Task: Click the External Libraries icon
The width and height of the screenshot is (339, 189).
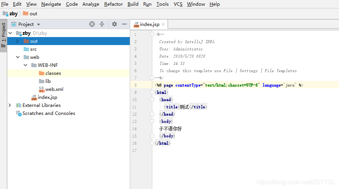Action: click(19, 105)
